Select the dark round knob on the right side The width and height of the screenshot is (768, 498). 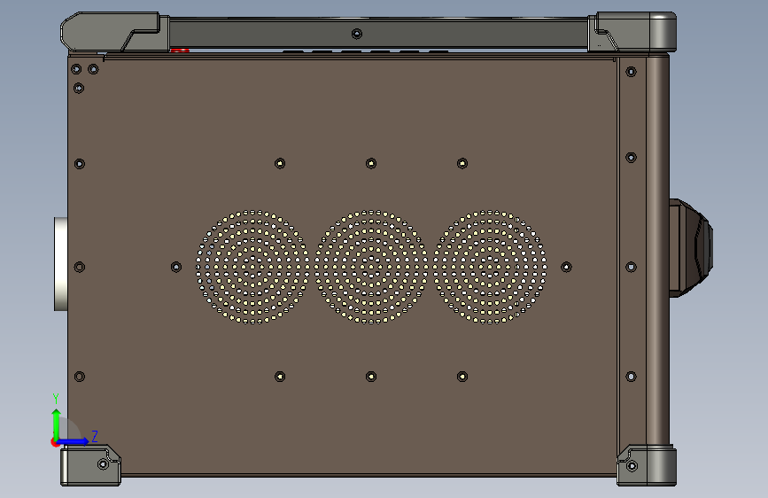(691, 248)
